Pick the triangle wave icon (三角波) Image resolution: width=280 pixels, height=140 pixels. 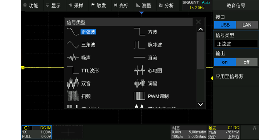pos(73,45)
